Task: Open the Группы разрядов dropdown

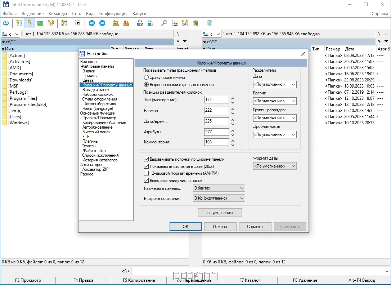Action: tap(275, 118)
